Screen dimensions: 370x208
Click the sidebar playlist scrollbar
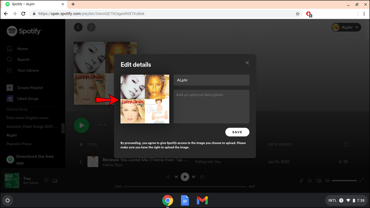click(x=63, y=128)
